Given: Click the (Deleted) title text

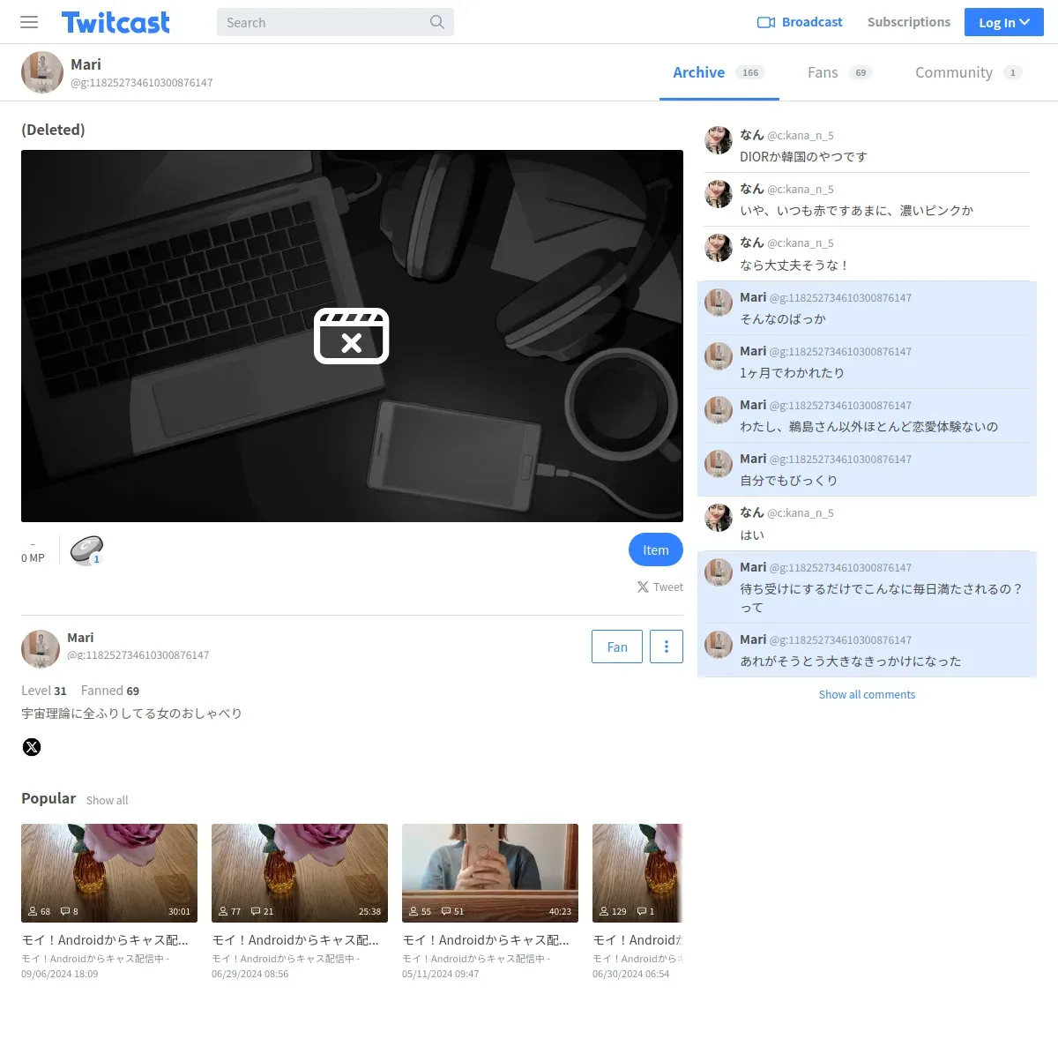Looking at the screenshot, I should coord(53,130).
